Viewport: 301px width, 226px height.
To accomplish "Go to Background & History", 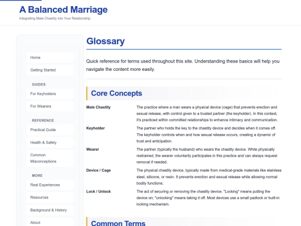I will pyautogui.click(x=50, y=210).
